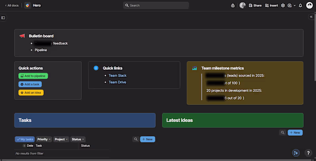Open the comments icon in top bar
This screenshot has width=316, height=161.
click(290, 6)
